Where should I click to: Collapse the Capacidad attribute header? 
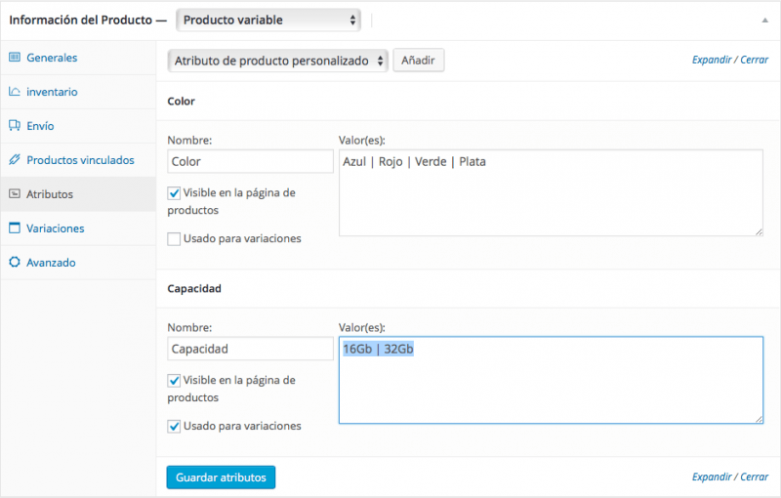pos(469,288)
